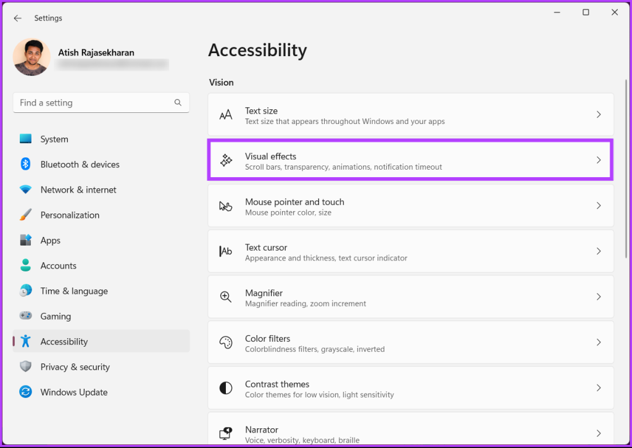This screenshot has width=632, height=448.
Task: Click the Text cursor icon
Action: [225, 251]
